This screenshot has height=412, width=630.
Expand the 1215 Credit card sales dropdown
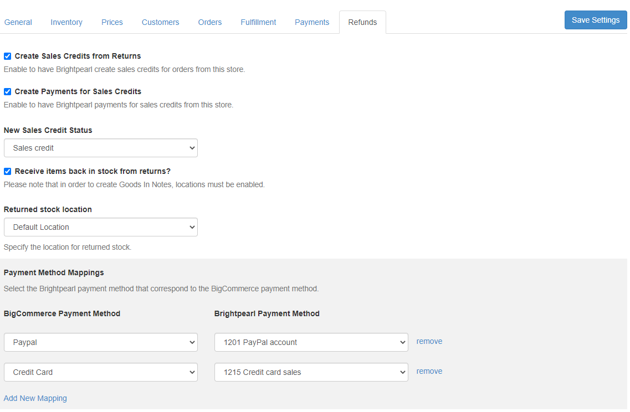(311, 372)
